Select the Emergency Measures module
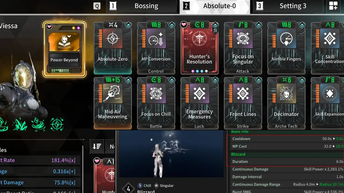The image size is (344, 193). click(199, 103)
